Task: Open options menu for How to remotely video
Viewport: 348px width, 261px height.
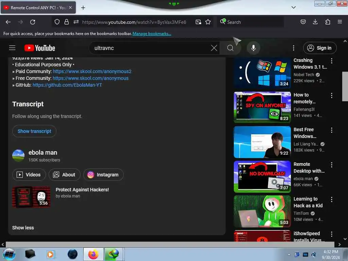Action: tap(332, 95)
